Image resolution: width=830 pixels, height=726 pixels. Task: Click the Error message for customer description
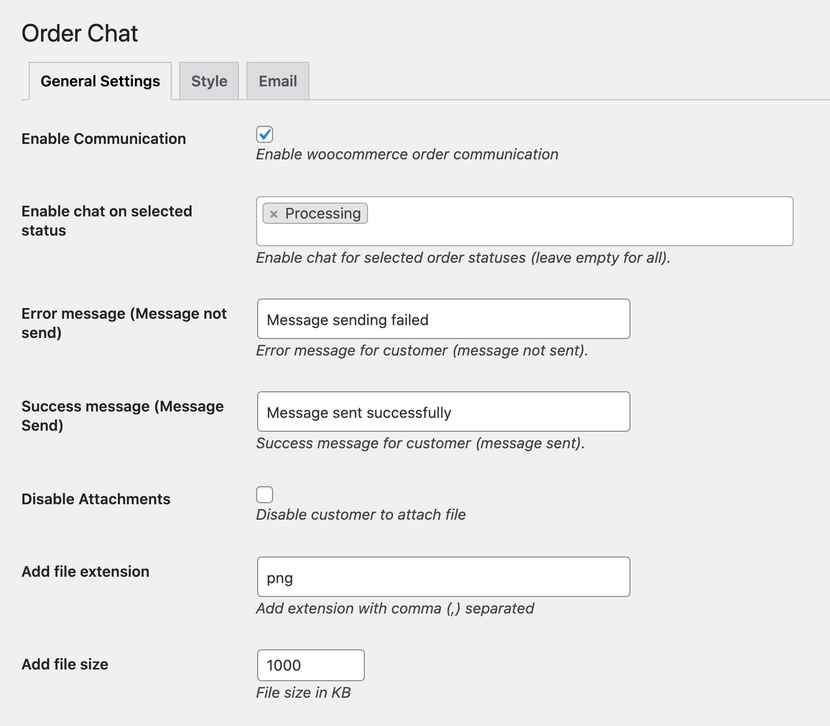(x=422, y=350)
